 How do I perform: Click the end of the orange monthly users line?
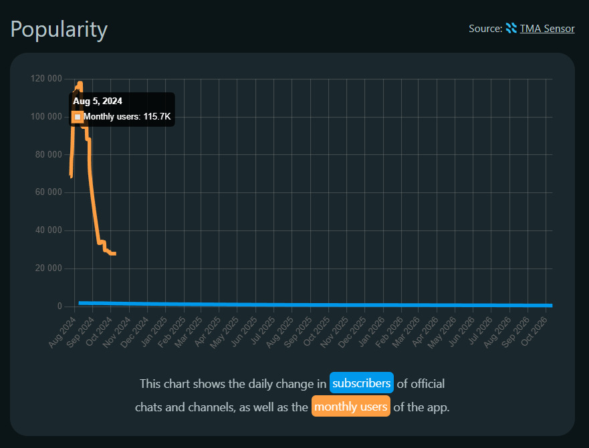[114, 254]
